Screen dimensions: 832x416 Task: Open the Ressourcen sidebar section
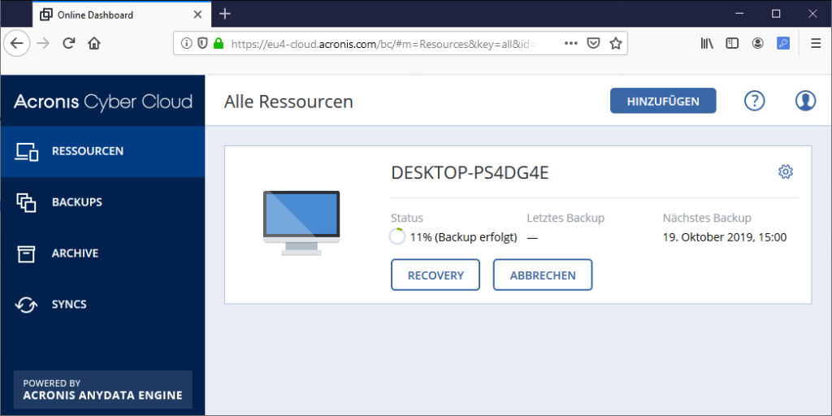pyautogui.click(x=102, y=151)
